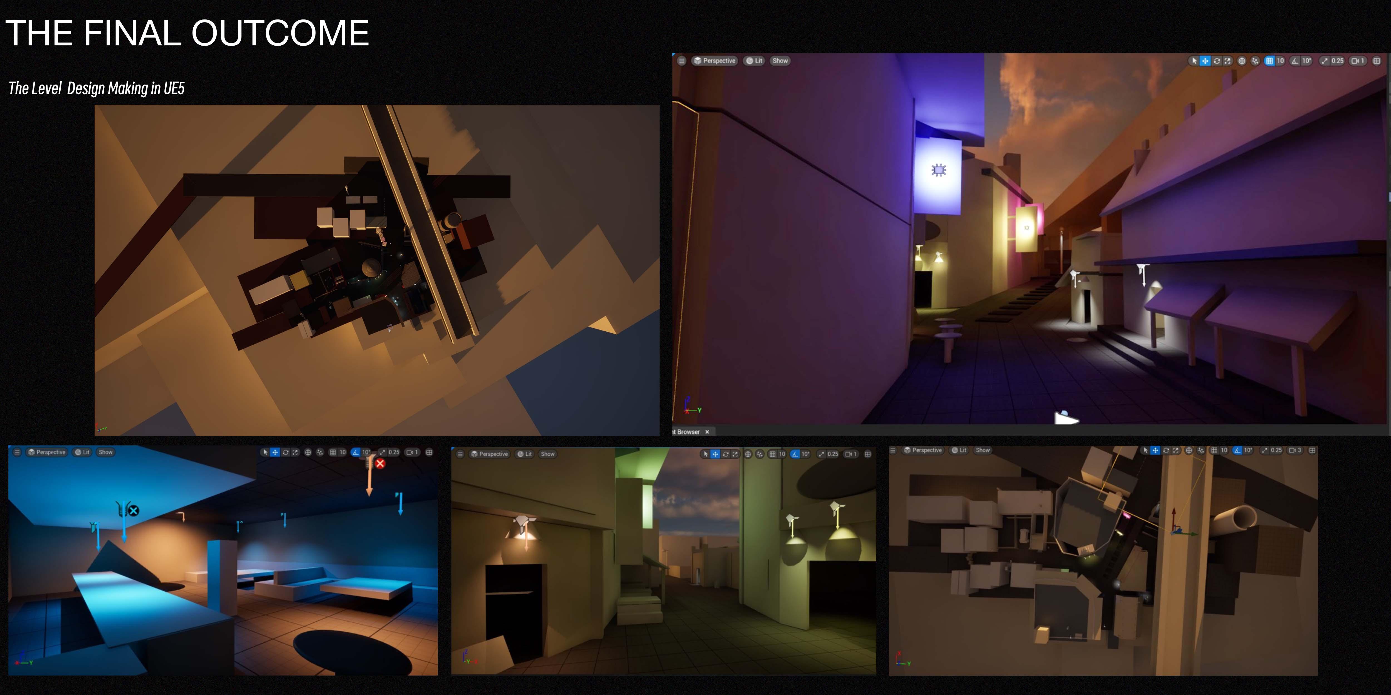Click surface snapping icon in purple alley viewport
Screen dimensions: 1391x695
click(x=1255, y=61)
